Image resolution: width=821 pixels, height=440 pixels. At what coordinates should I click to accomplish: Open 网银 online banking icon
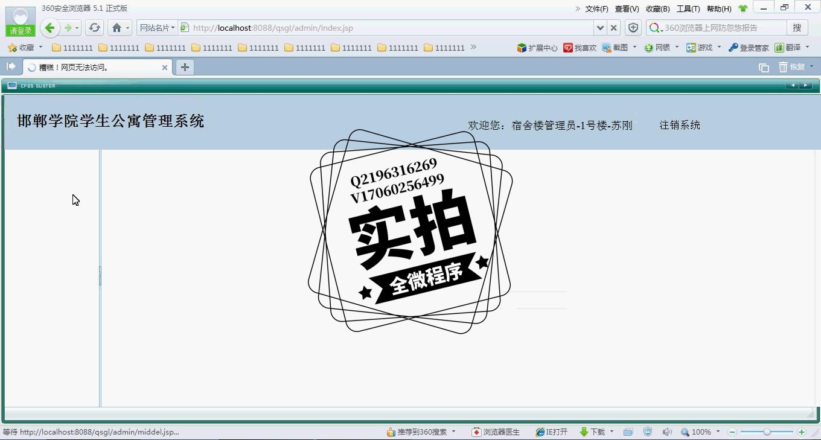[x=657, y=48]
